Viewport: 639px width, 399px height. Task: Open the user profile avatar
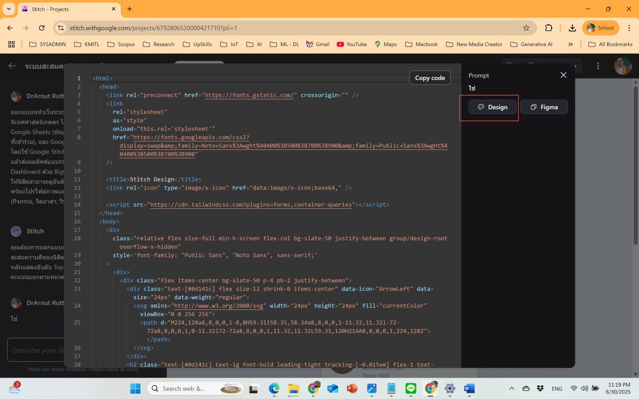click(x=622, y=66)
